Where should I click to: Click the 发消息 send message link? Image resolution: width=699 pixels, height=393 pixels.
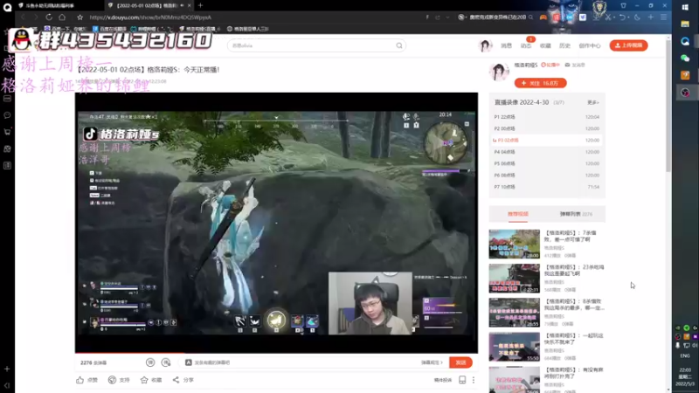(575, 65)
